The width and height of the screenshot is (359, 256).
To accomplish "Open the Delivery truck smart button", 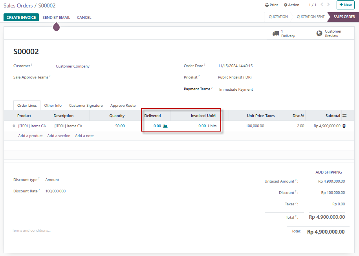I will pyautogui.click(x=289, y=33).
